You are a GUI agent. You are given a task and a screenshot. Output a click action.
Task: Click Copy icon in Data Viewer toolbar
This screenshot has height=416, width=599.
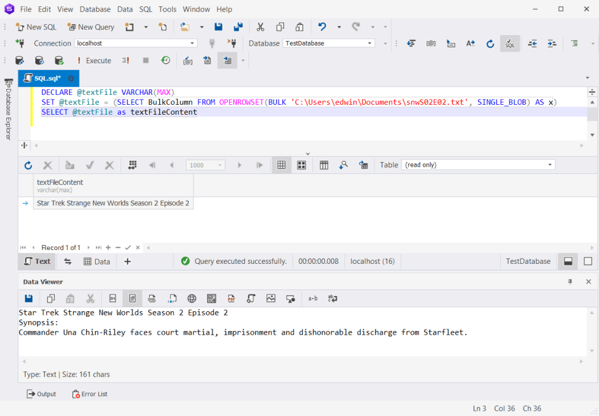coord(50,298)
